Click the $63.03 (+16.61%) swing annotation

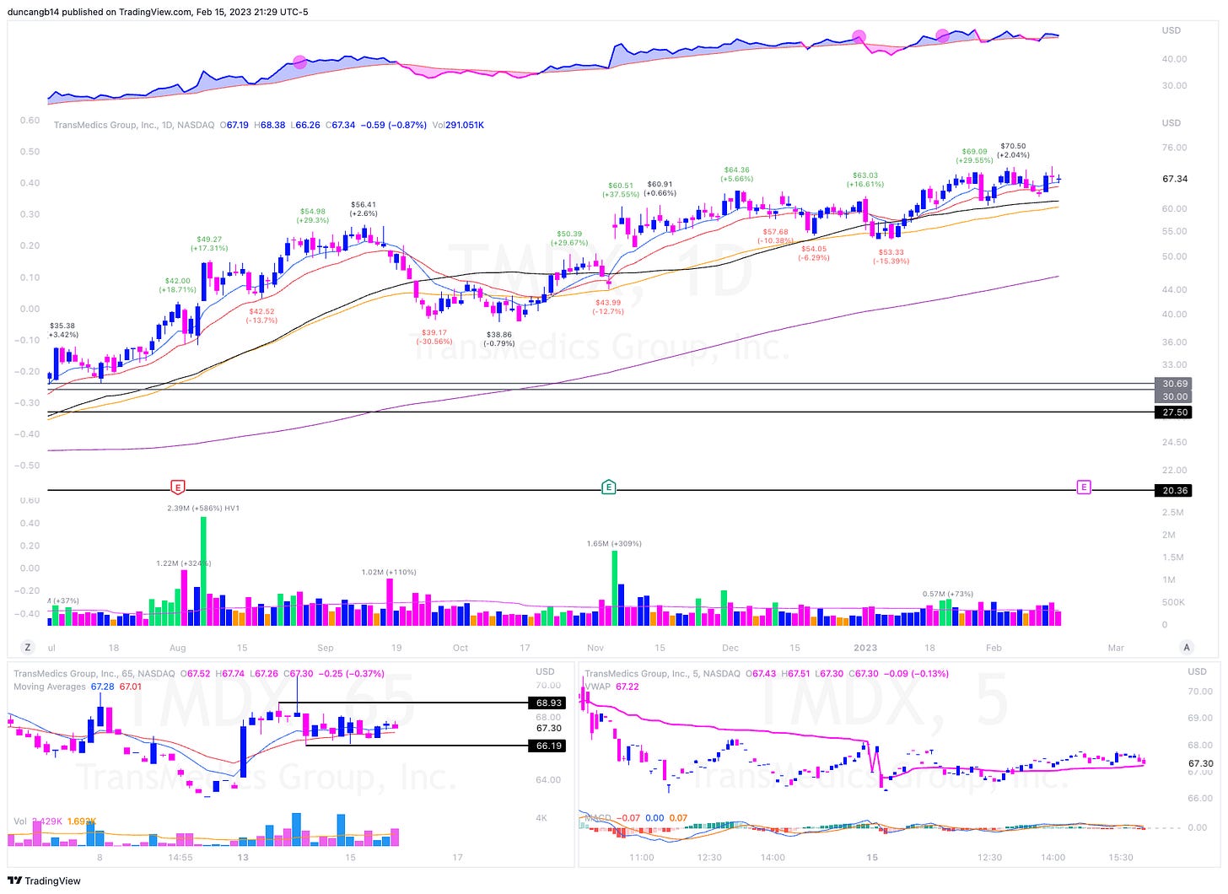(865, 180)
